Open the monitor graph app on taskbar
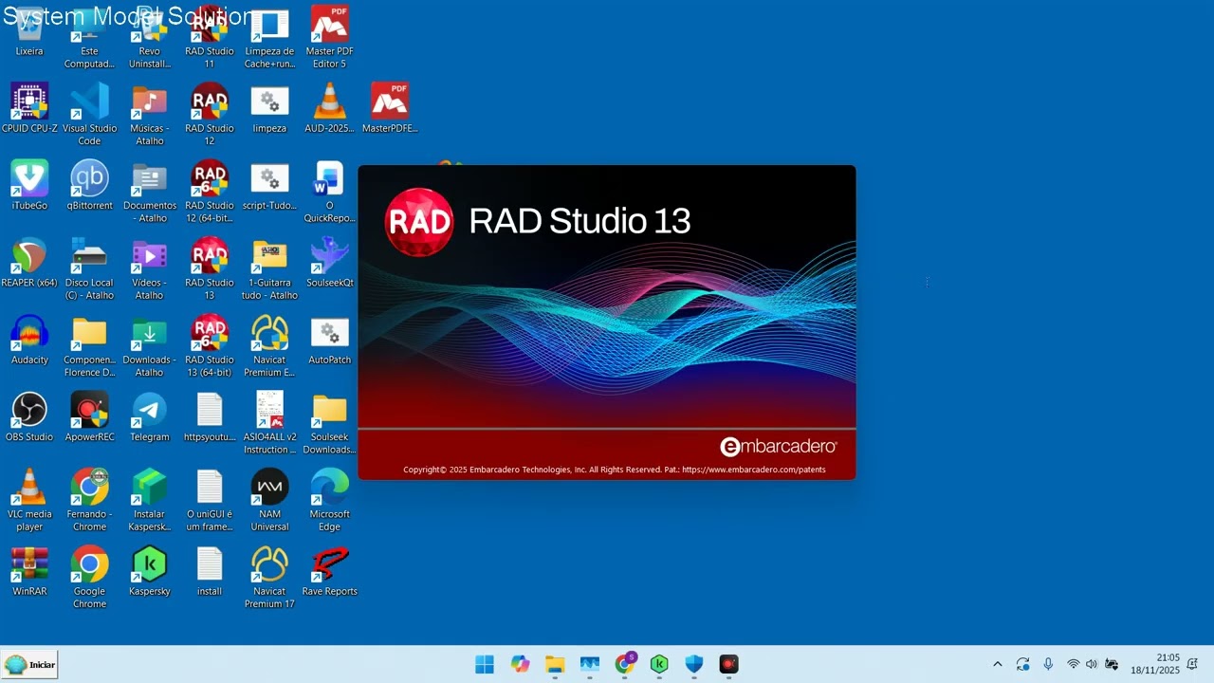The height and width of the screenshot is (683, 1214). (590, 664)
